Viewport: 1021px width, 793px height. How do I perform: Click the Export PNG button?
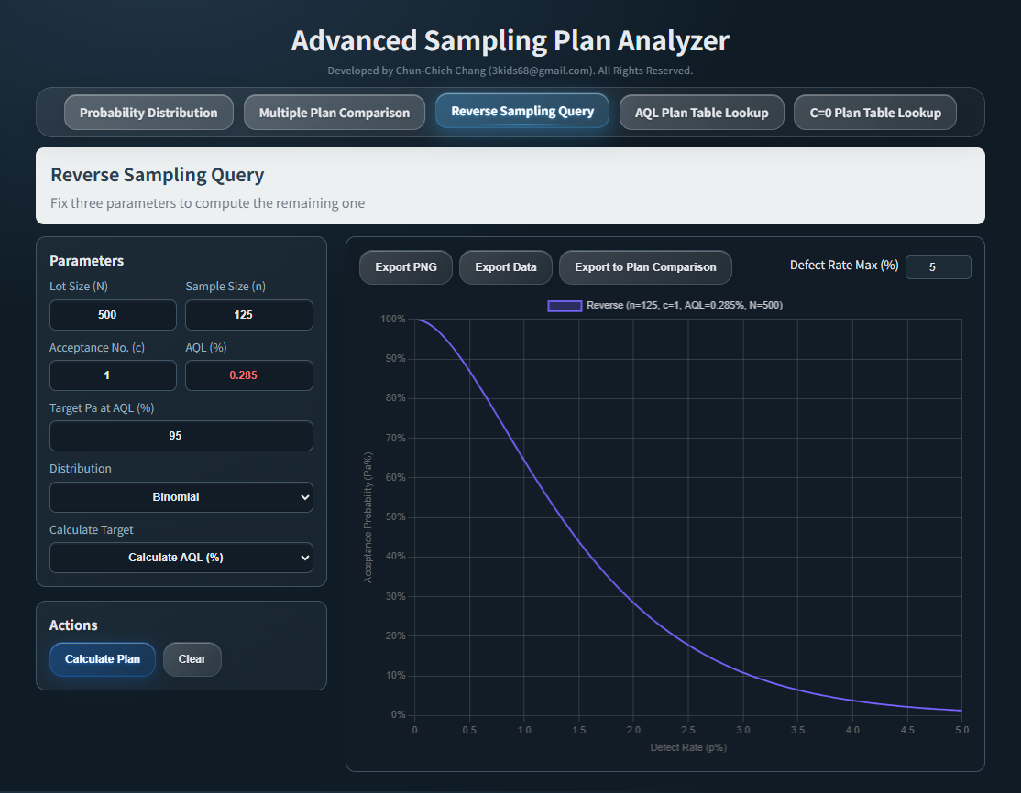pos(405,266)
